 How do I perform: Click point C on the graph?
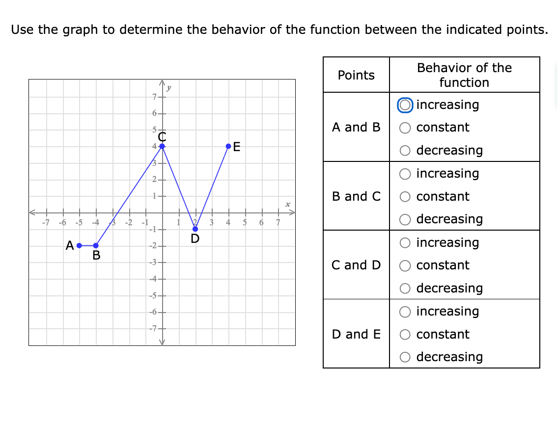(x=163, y=146)
